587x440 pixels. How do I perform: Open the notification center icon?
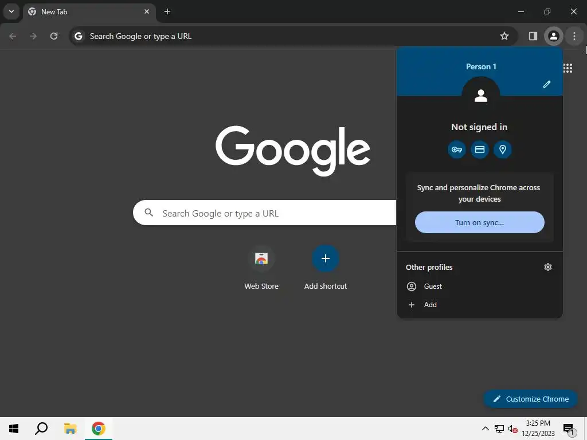(569, 429)
